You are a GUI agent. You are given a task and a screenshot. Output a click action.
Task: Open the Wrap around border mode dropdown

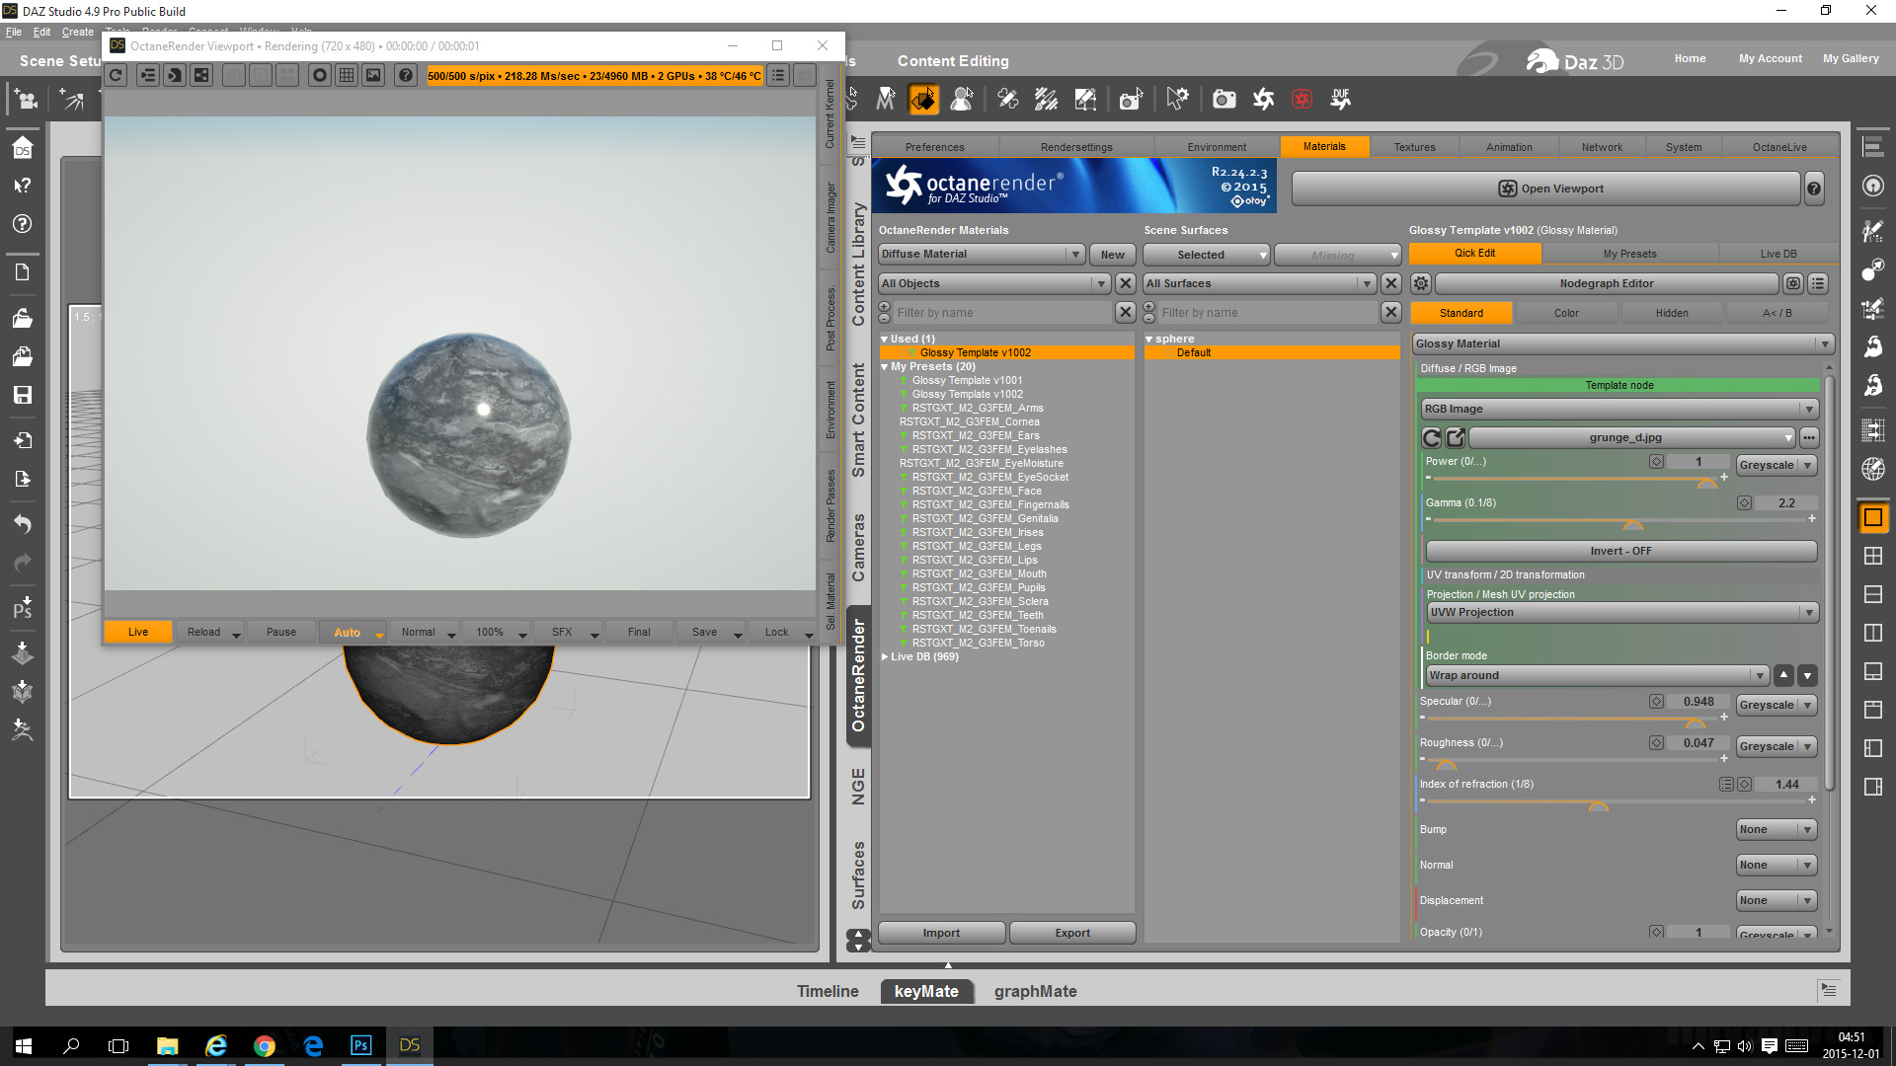(x=1596, y=675)
